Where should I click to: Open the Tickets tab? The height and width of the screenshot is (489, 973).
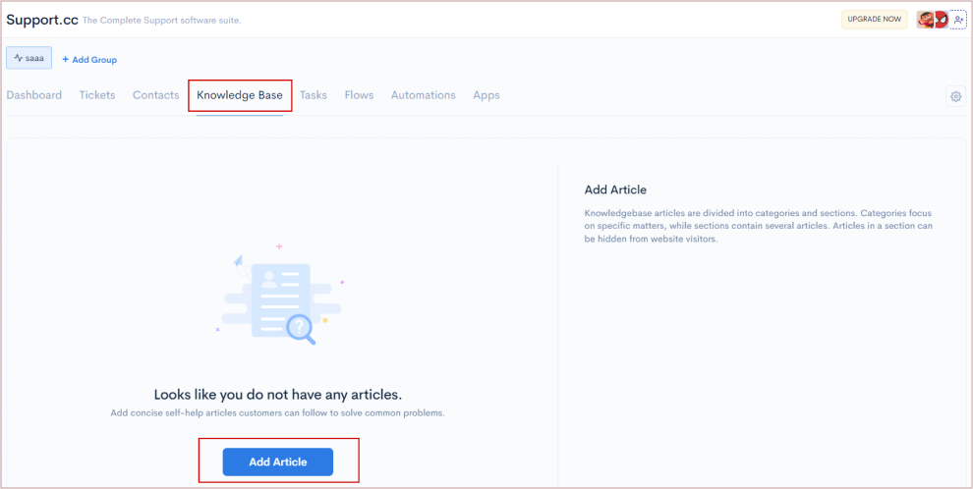97,95
